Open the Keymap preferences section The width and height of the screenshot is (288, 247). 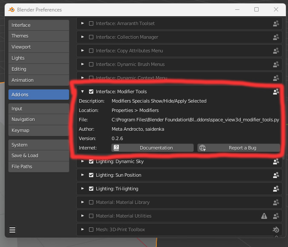pos(39,130)
